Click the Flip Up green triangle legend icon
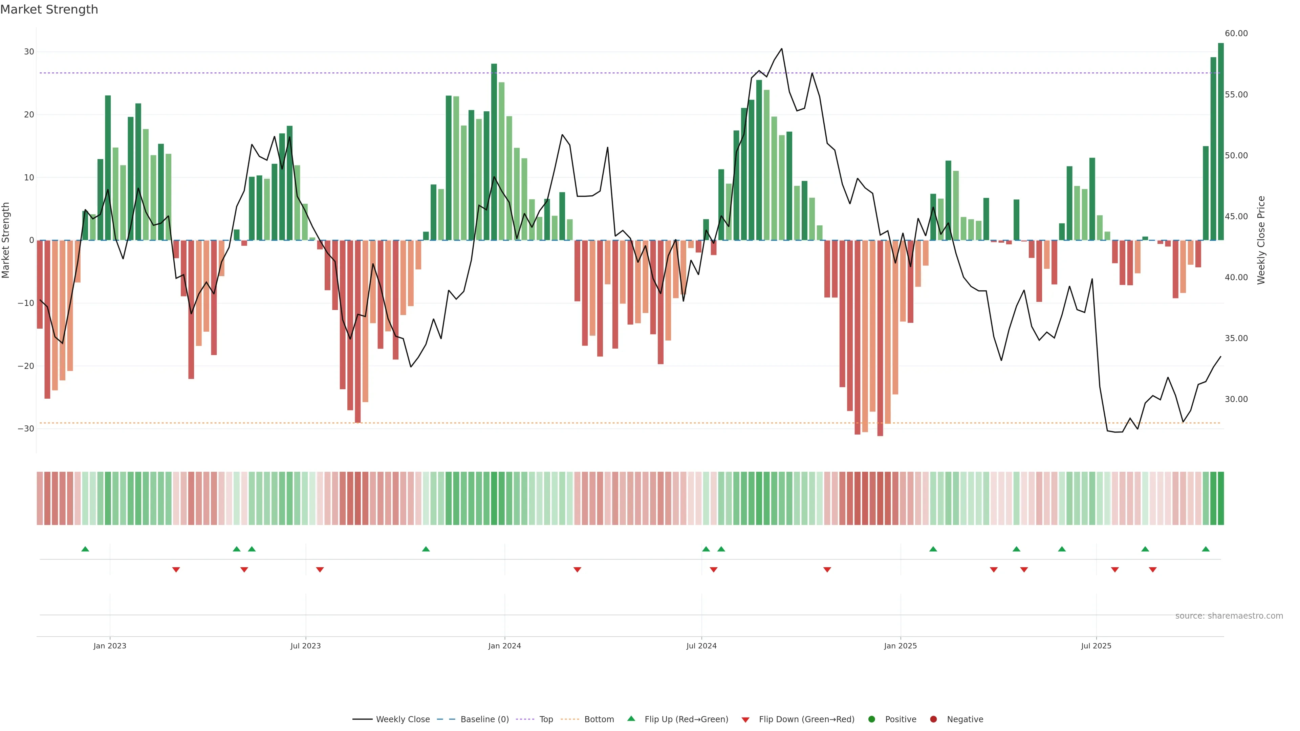Image resolution: width=1300 pixels, height=731 pixels. (x=631, y=718)
